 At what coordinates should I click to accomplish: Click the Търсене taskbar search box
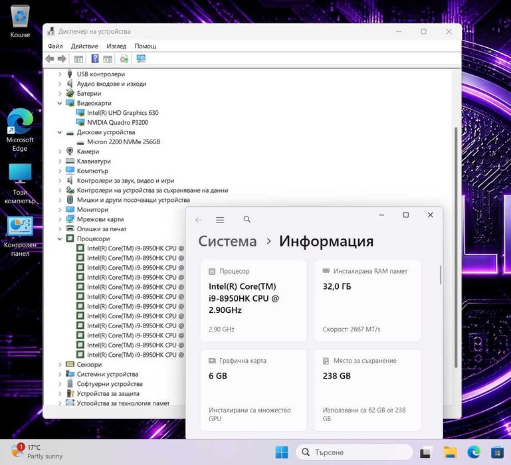354,452
